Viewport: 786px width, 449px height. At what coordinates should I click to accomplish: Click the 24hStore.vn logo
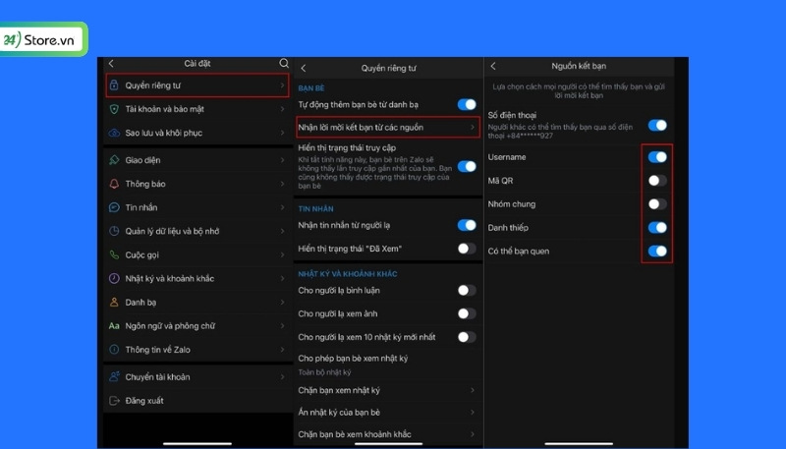tap(43, 39)
